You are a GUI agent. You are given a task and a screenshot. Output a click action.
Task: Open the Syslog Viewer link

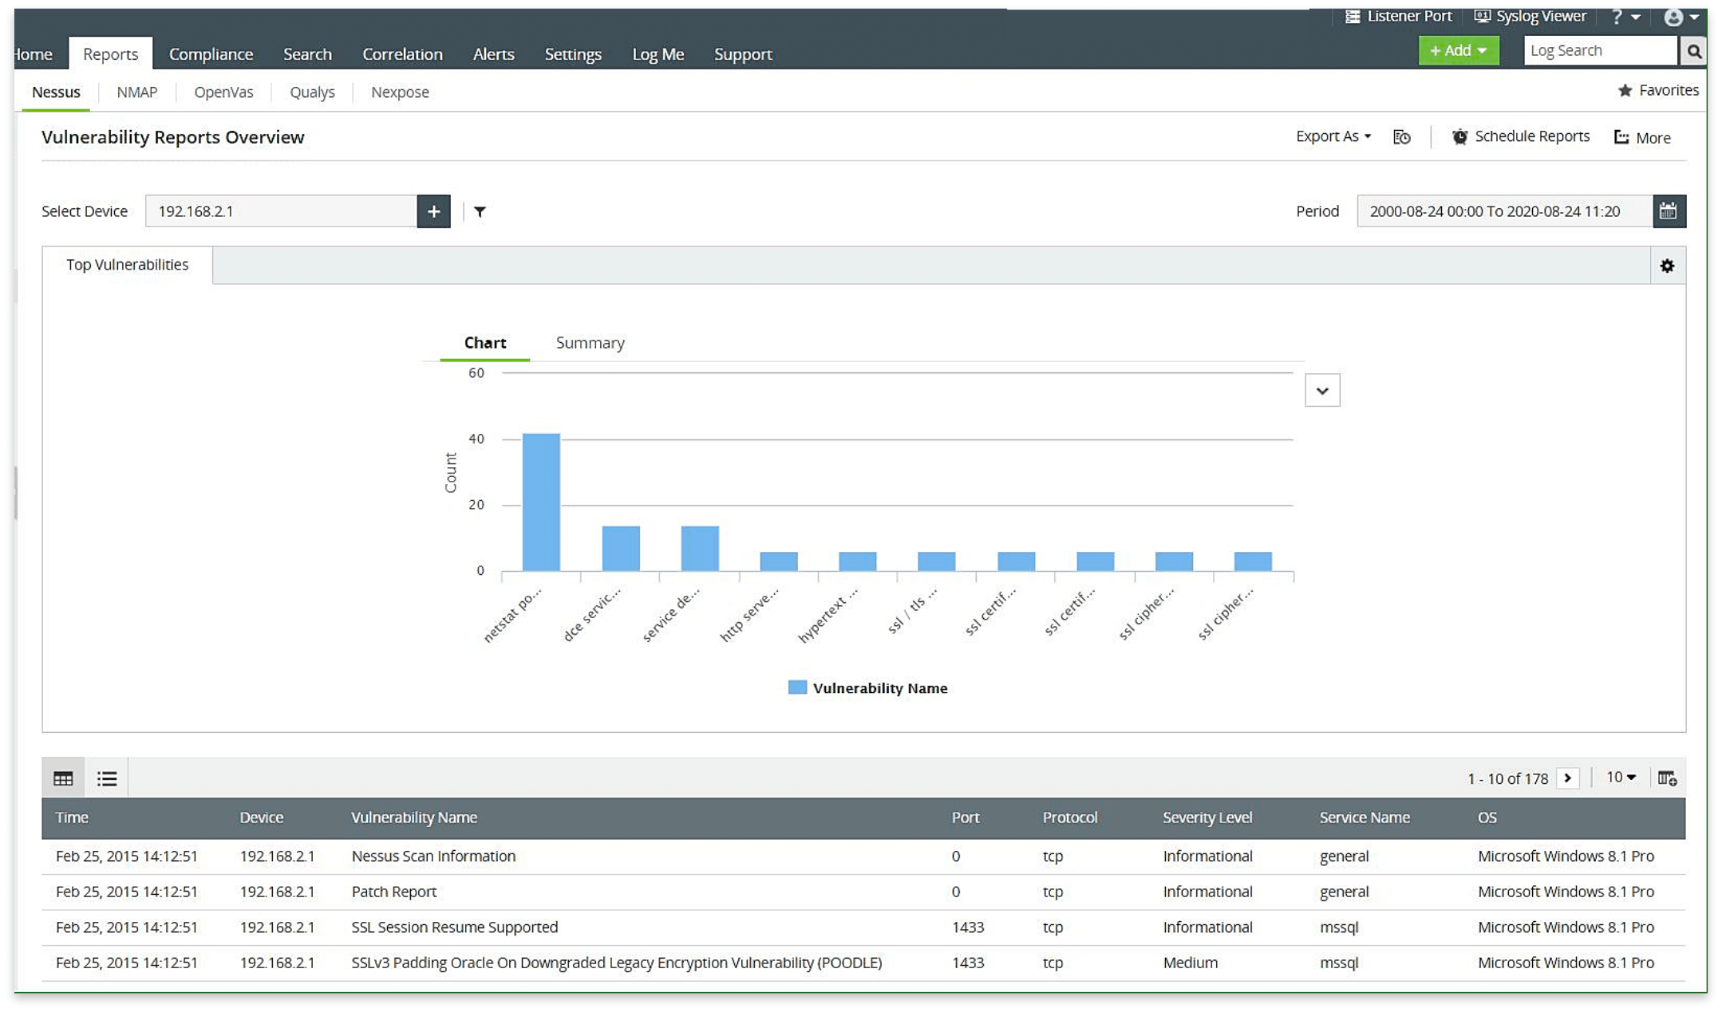1530,16
